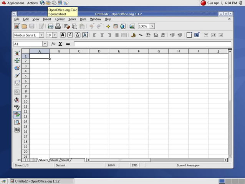This screenshot has width=245, height=184.
Task: Click STD selection mode in status bar
Action: (134, 166)
